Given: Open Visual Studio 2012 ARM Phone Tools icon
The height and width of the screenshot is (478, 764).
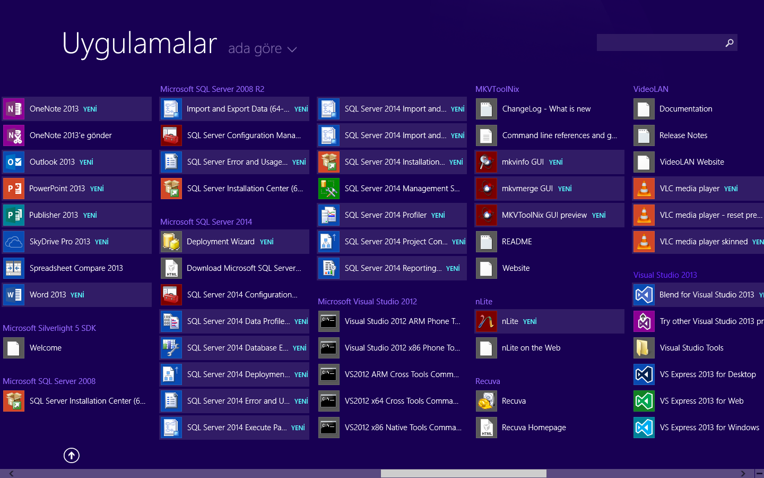Looking at the screenshot, I should [329, 321].
